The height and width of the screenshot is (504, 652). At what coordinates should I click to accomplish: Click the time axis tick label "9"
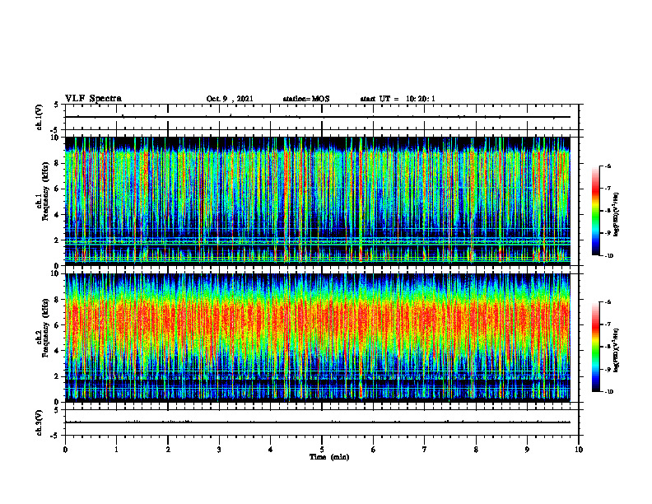pyautogui.click(x=527, y=450)
